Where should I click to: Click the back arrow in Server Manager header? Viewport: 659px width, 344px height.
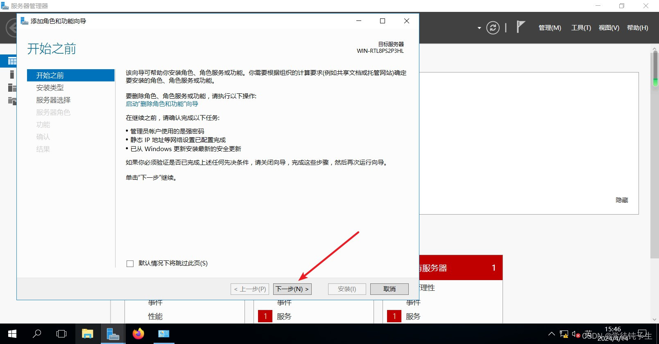pyautogui.click(x=12, y=28)
